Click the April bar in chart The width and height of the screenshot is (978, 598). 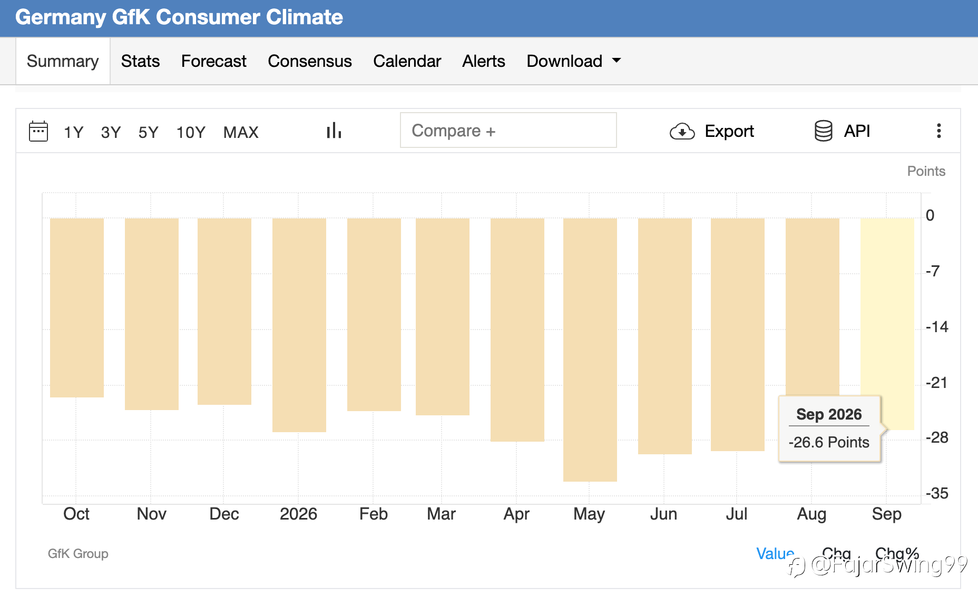(x=517, y=330)
